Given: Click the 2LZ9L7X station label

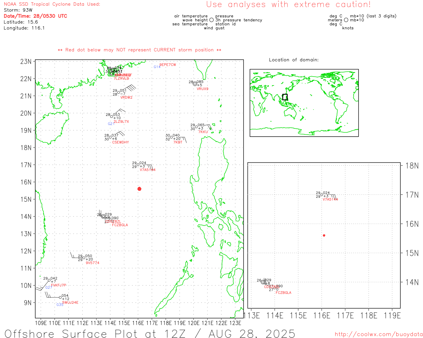Looking at the screenshot, I should [121, 121].
